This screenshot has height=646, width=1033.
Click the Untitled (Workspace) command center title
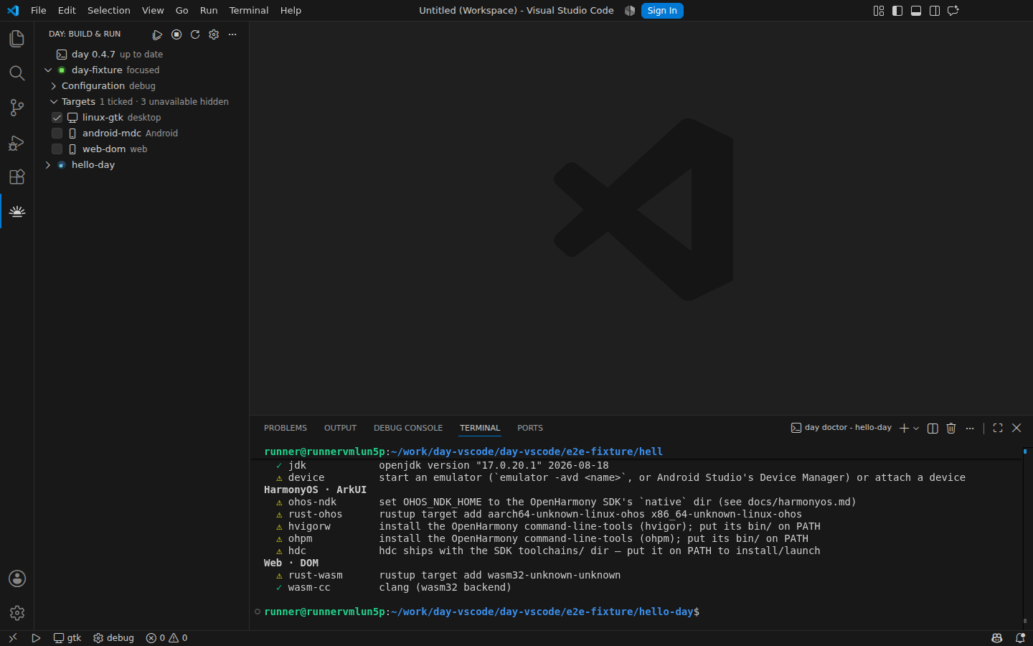516,11
